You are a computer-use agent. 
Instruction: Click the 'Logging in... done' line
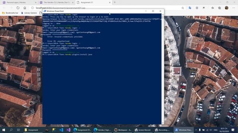click(51, 23)
